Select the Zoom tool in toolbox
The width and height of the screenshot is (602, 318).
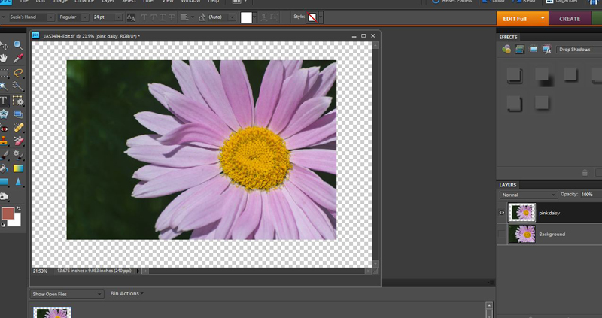tap(18, 47)
